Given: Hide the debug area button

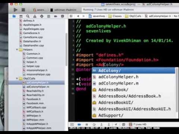Looking at the screenshot, I should pyautogui.click(x=72, y=124).
